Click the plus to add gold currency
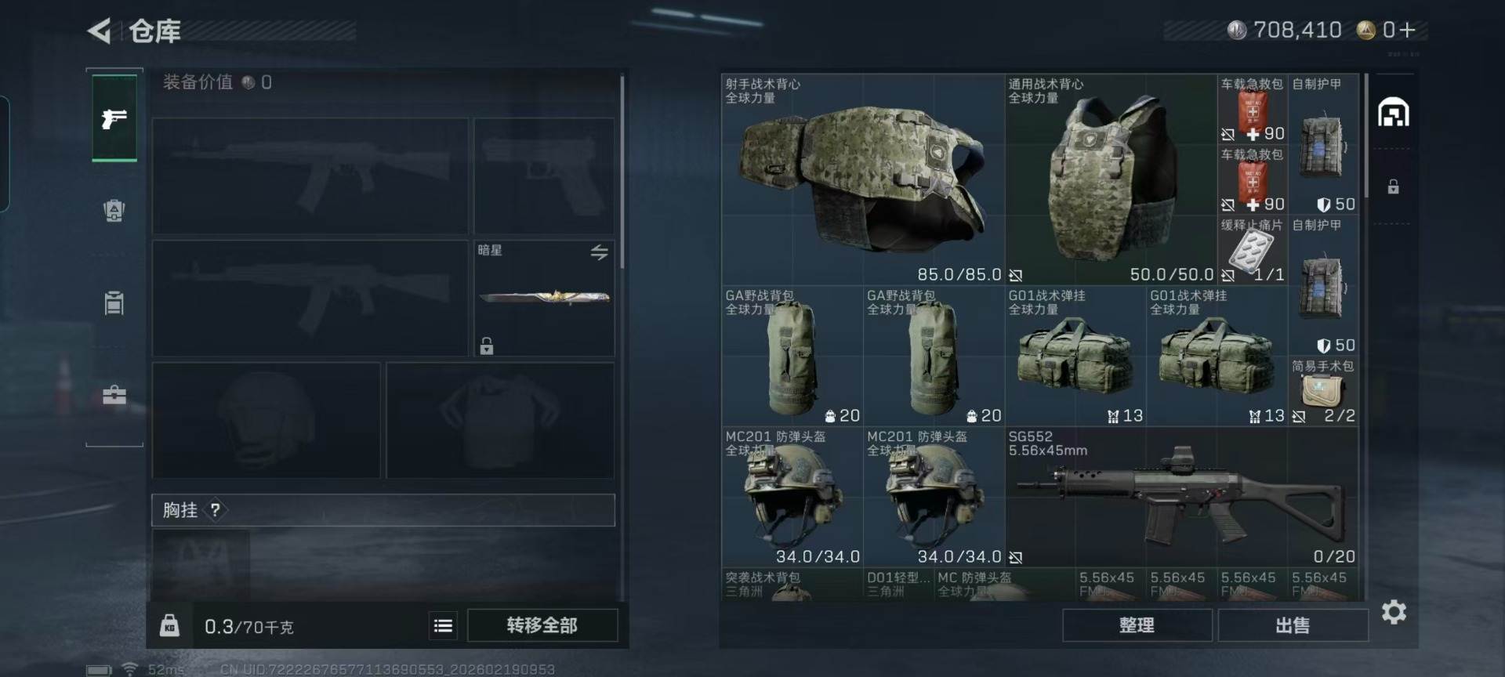1505x677 pixels. coord(1408,30)
